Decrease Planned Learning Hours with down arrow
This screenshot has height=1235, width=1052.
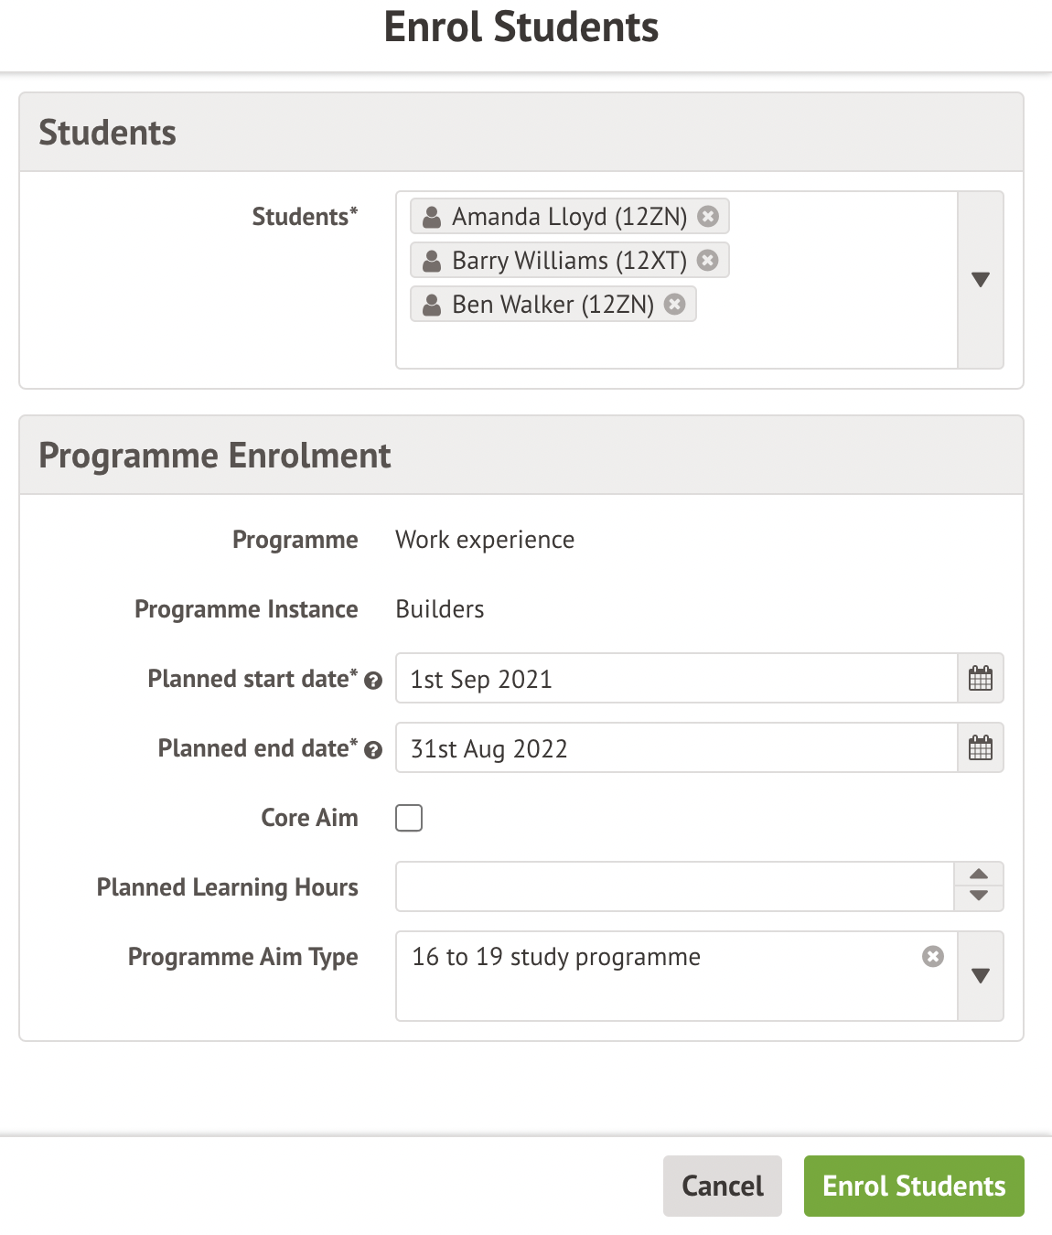[979, 897]
